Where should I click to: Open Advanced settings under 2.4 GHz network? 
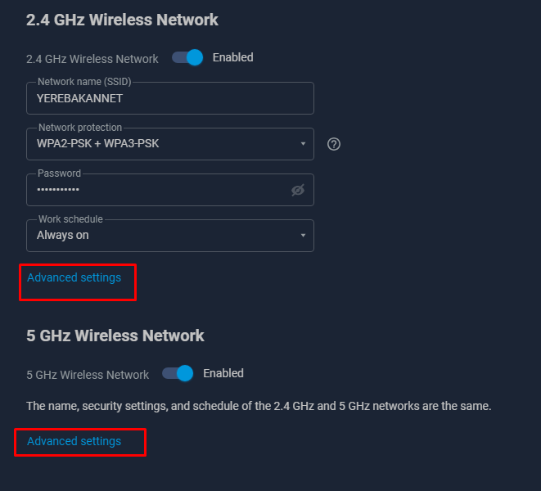click(x=74, y=277)
